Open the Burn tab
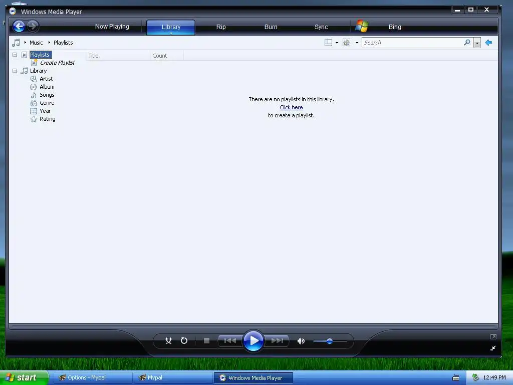Screen dimensions: 513x385 pyautogui.click(x=271, y=27)
